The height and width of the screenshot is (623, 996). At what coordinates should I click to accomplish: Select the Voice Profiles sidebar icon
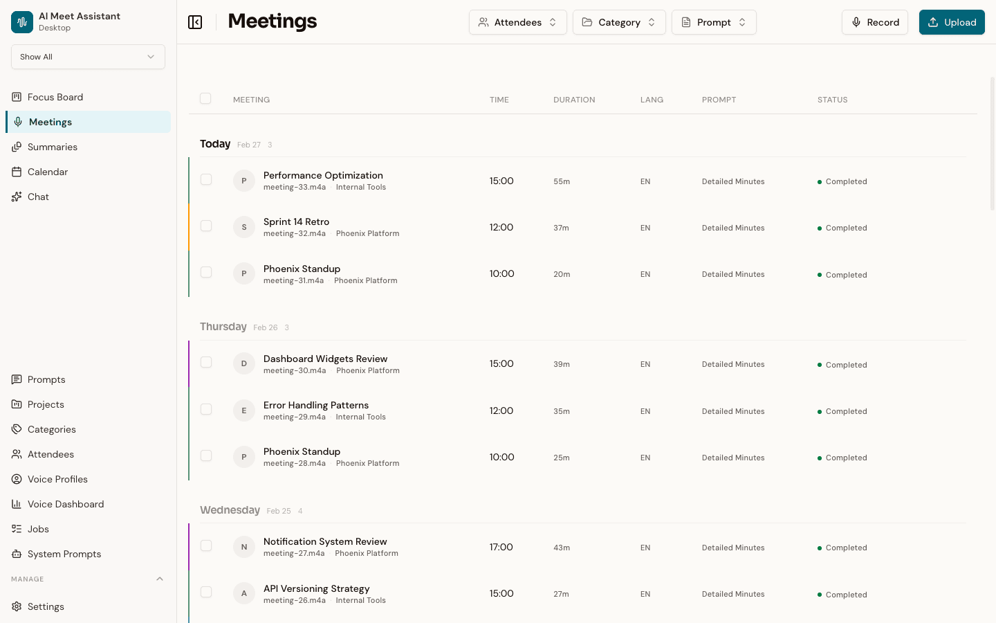17,479
